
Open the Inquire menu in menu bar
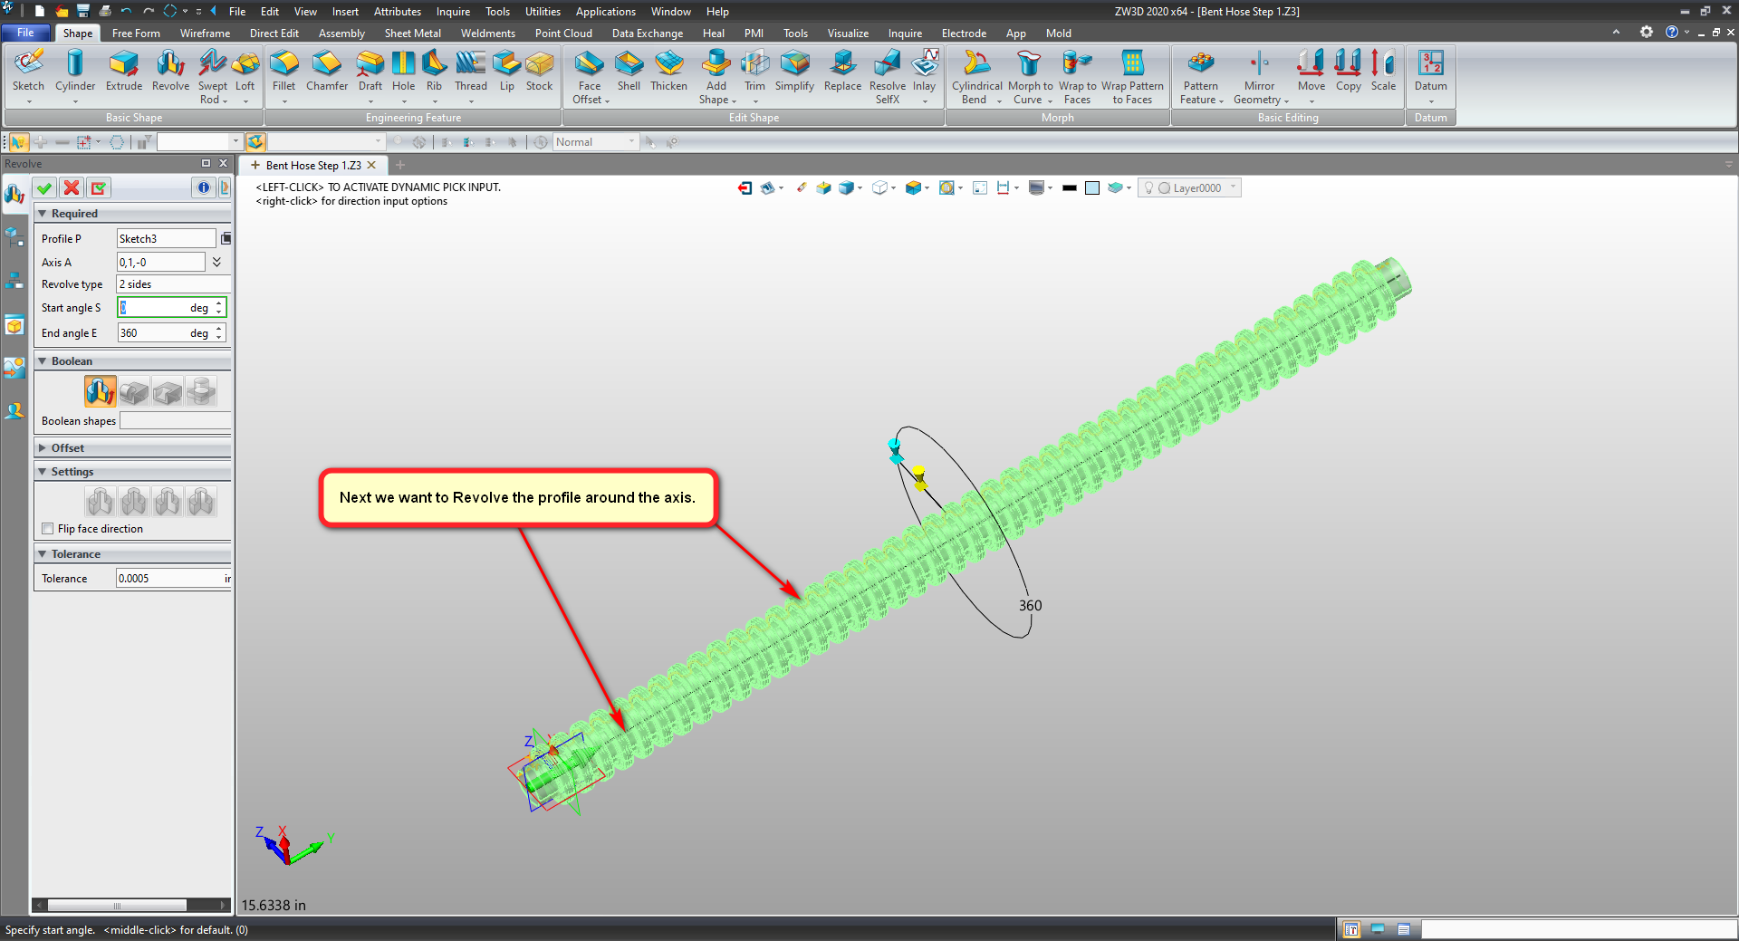click(453, 12)
